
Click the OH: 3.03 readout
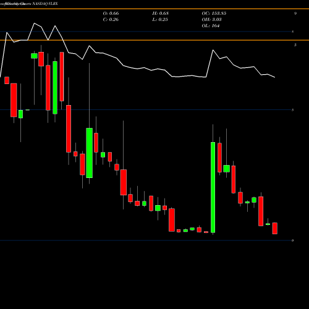pyautogui.click(x=211, y=20)
